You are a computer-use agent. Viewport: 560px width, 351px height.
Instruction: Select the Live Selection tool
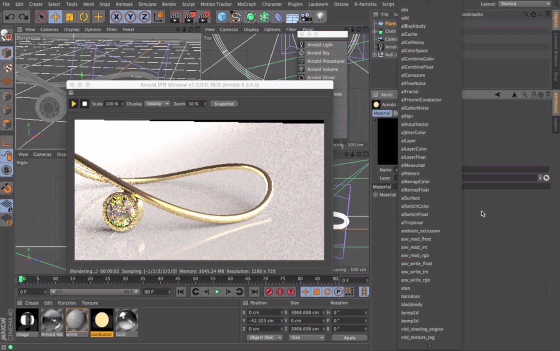(41, 17)
